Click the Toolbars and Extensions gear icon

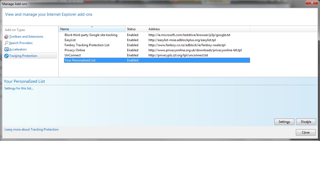(6, 37)
